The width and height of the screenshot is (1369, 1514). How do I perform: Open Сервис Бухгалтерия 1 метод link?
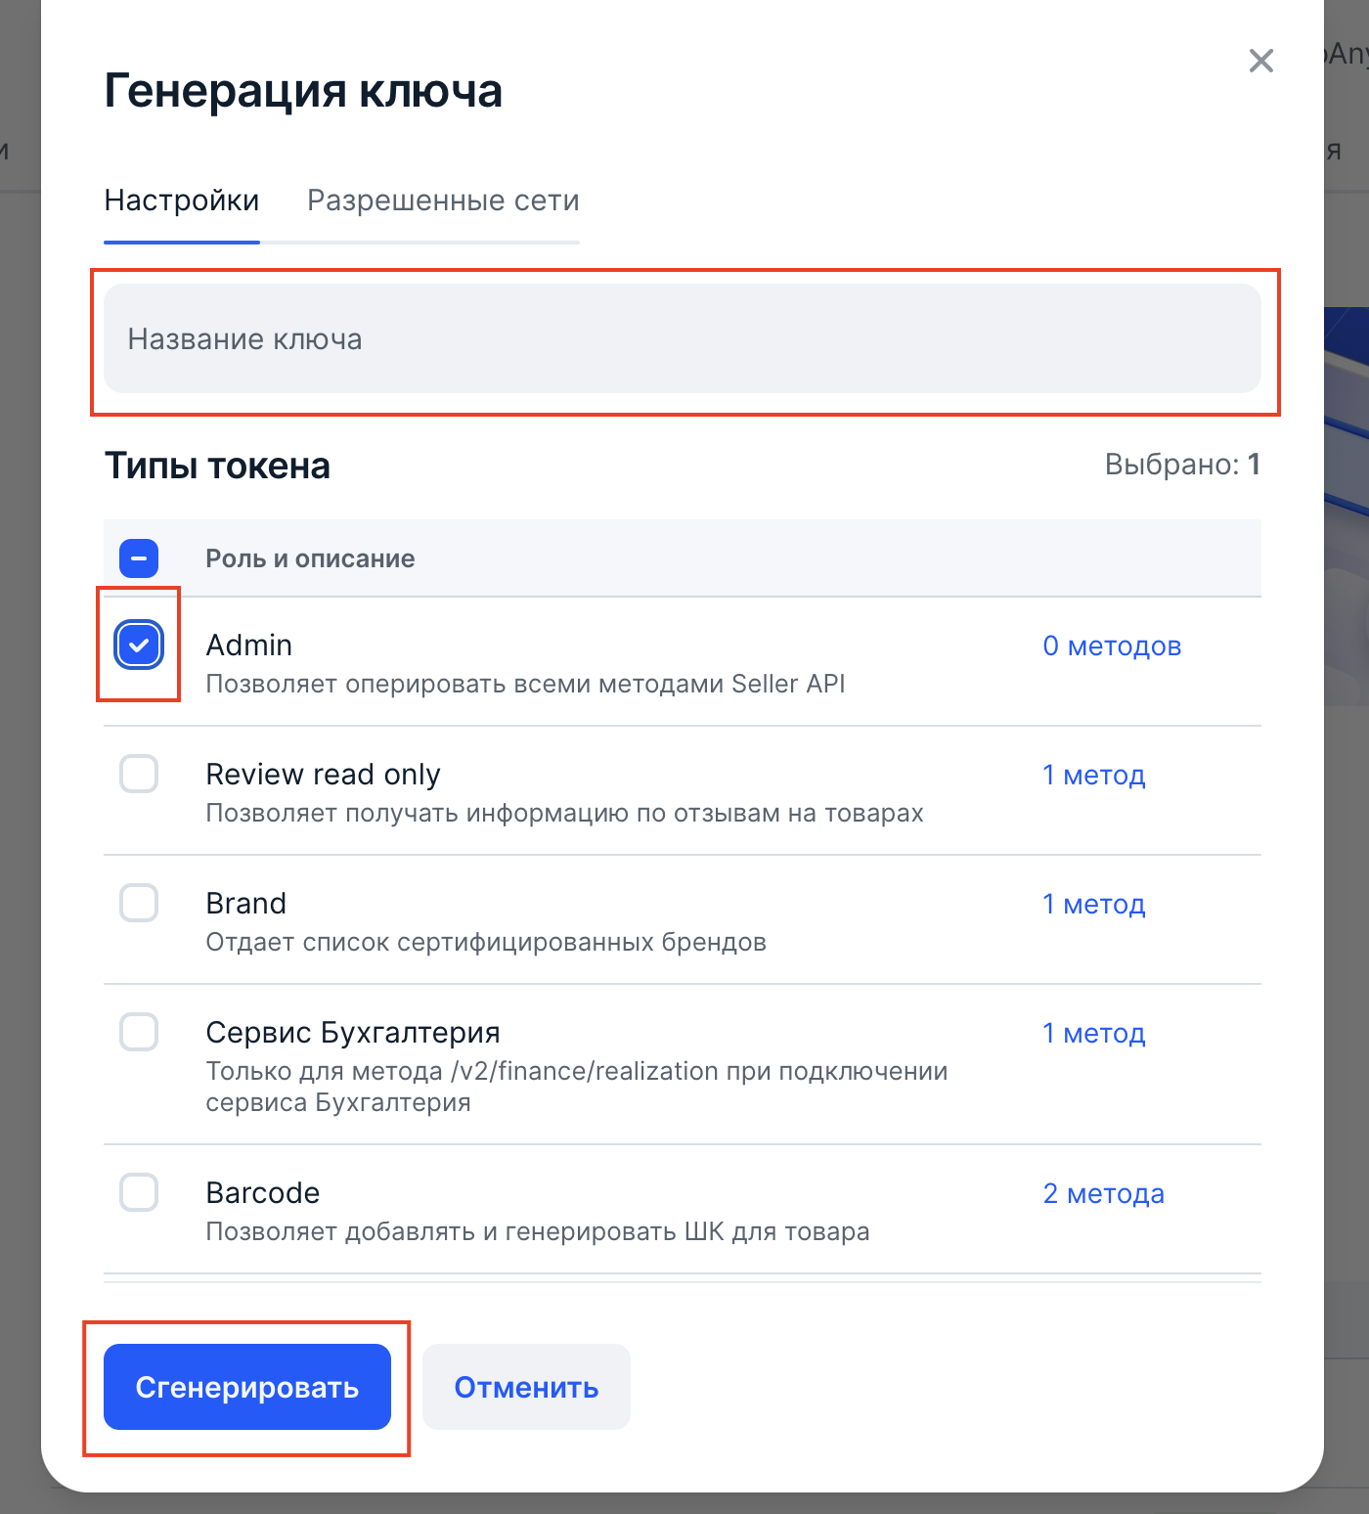[x=1093, y=1034]
